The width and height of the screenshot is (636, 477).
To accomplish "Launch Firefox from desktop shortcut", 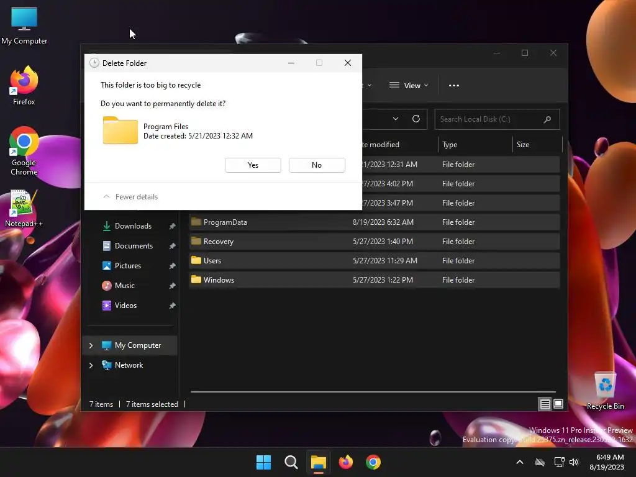I will [x=24, y=86].
